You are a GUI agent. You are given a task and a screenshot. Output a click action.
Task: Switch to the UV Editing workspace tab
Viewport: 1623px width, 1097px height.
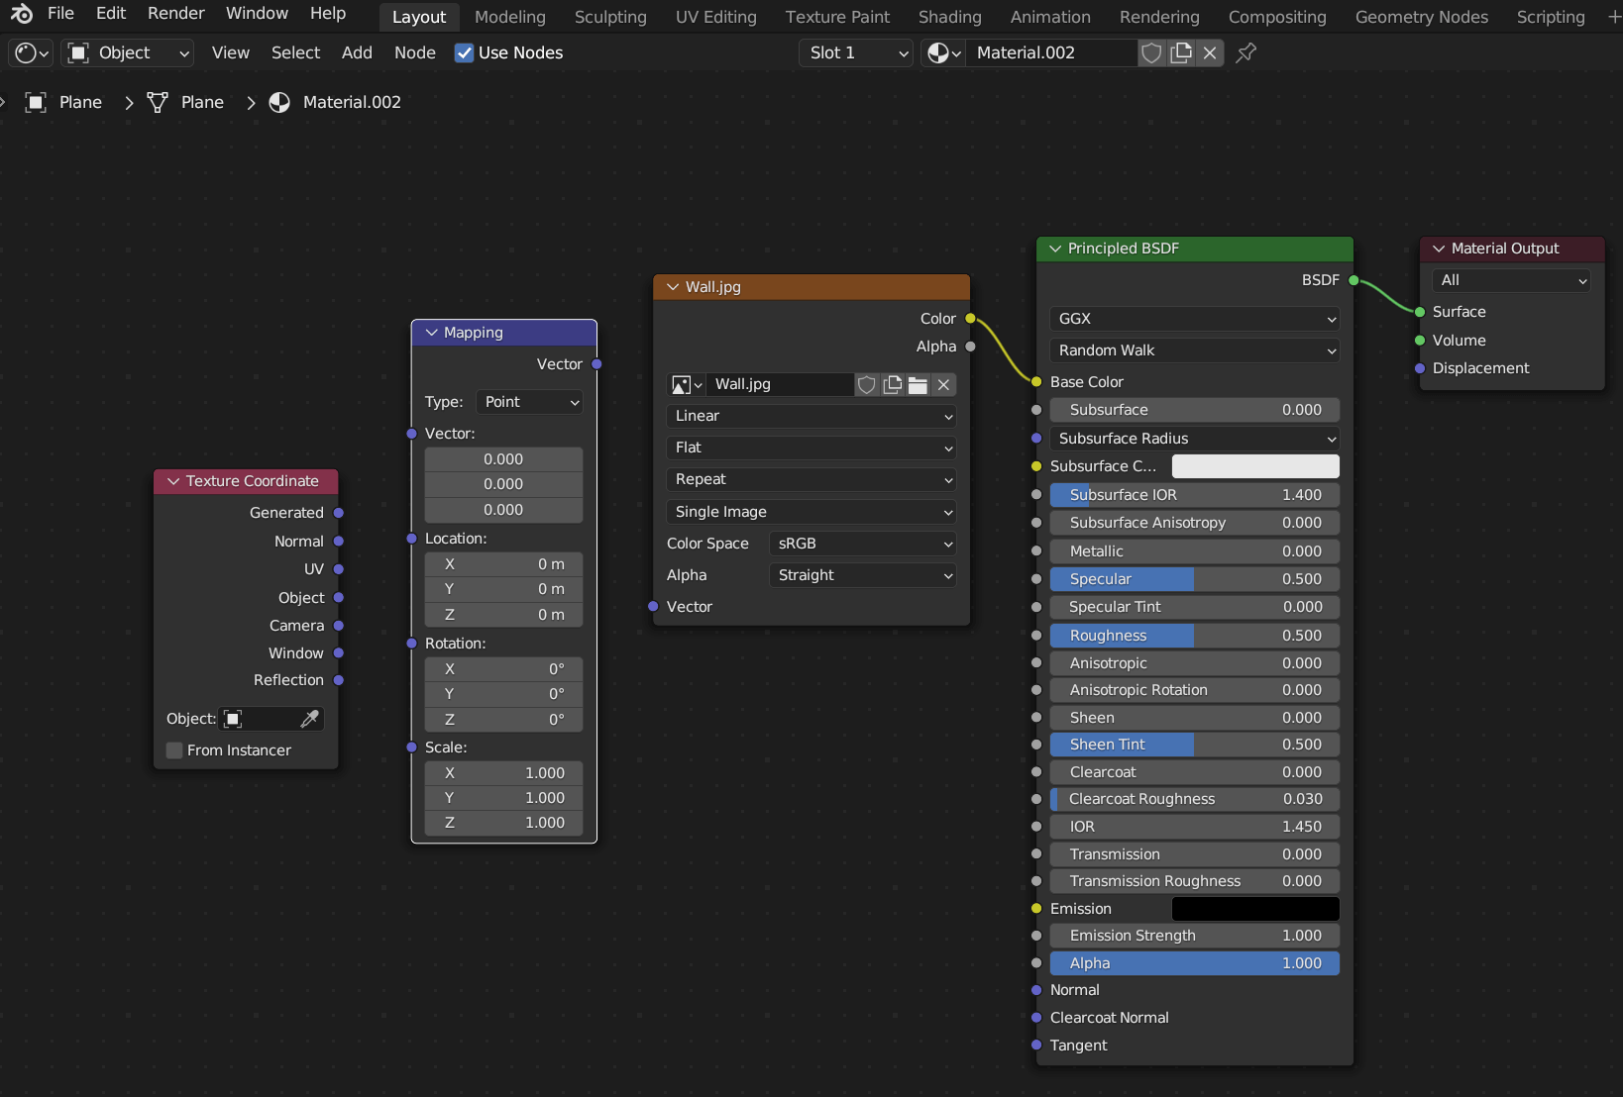715,17
